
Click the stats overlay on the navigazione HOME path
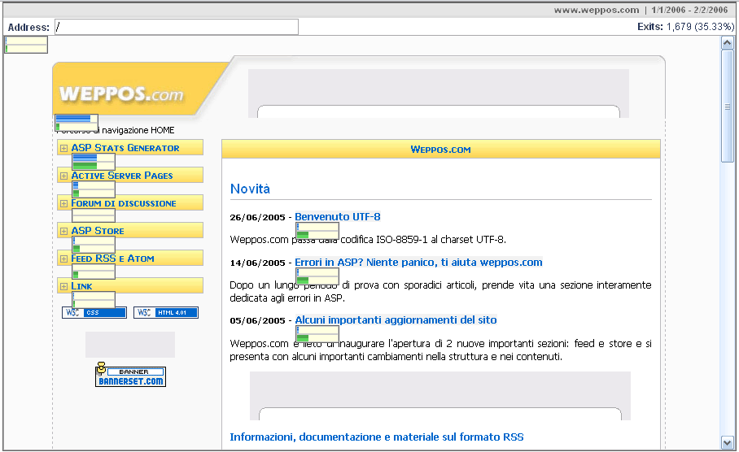click(x=77, y=123)
